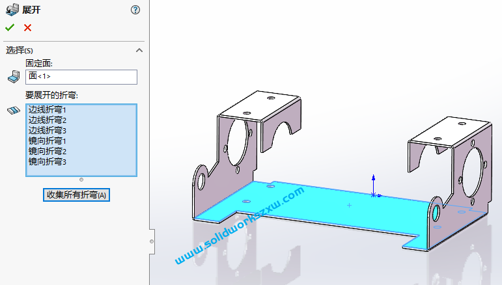This screenshot has width=502, height=285.
Task: Select 镜向折弯1 in the bend list
Action: [x=48, y=141]
